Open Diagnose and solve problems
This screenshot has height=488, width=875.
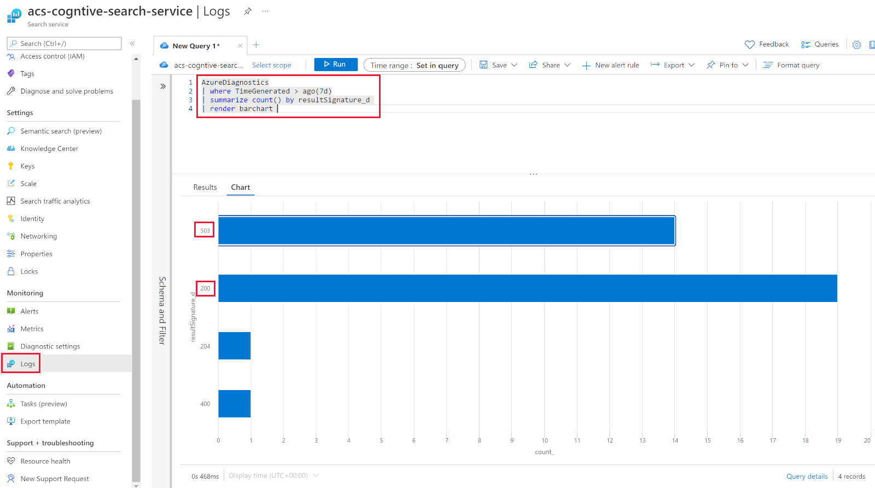pyautogui.click(x=67, y=91)
